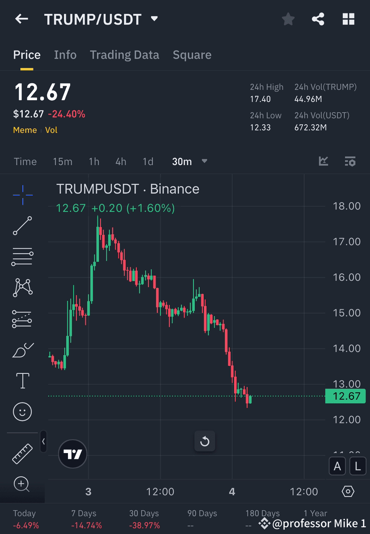Screen dimensions: 370x534
Task: Toggle the favorite star for TRUMP/USDT
Action: 288,19
